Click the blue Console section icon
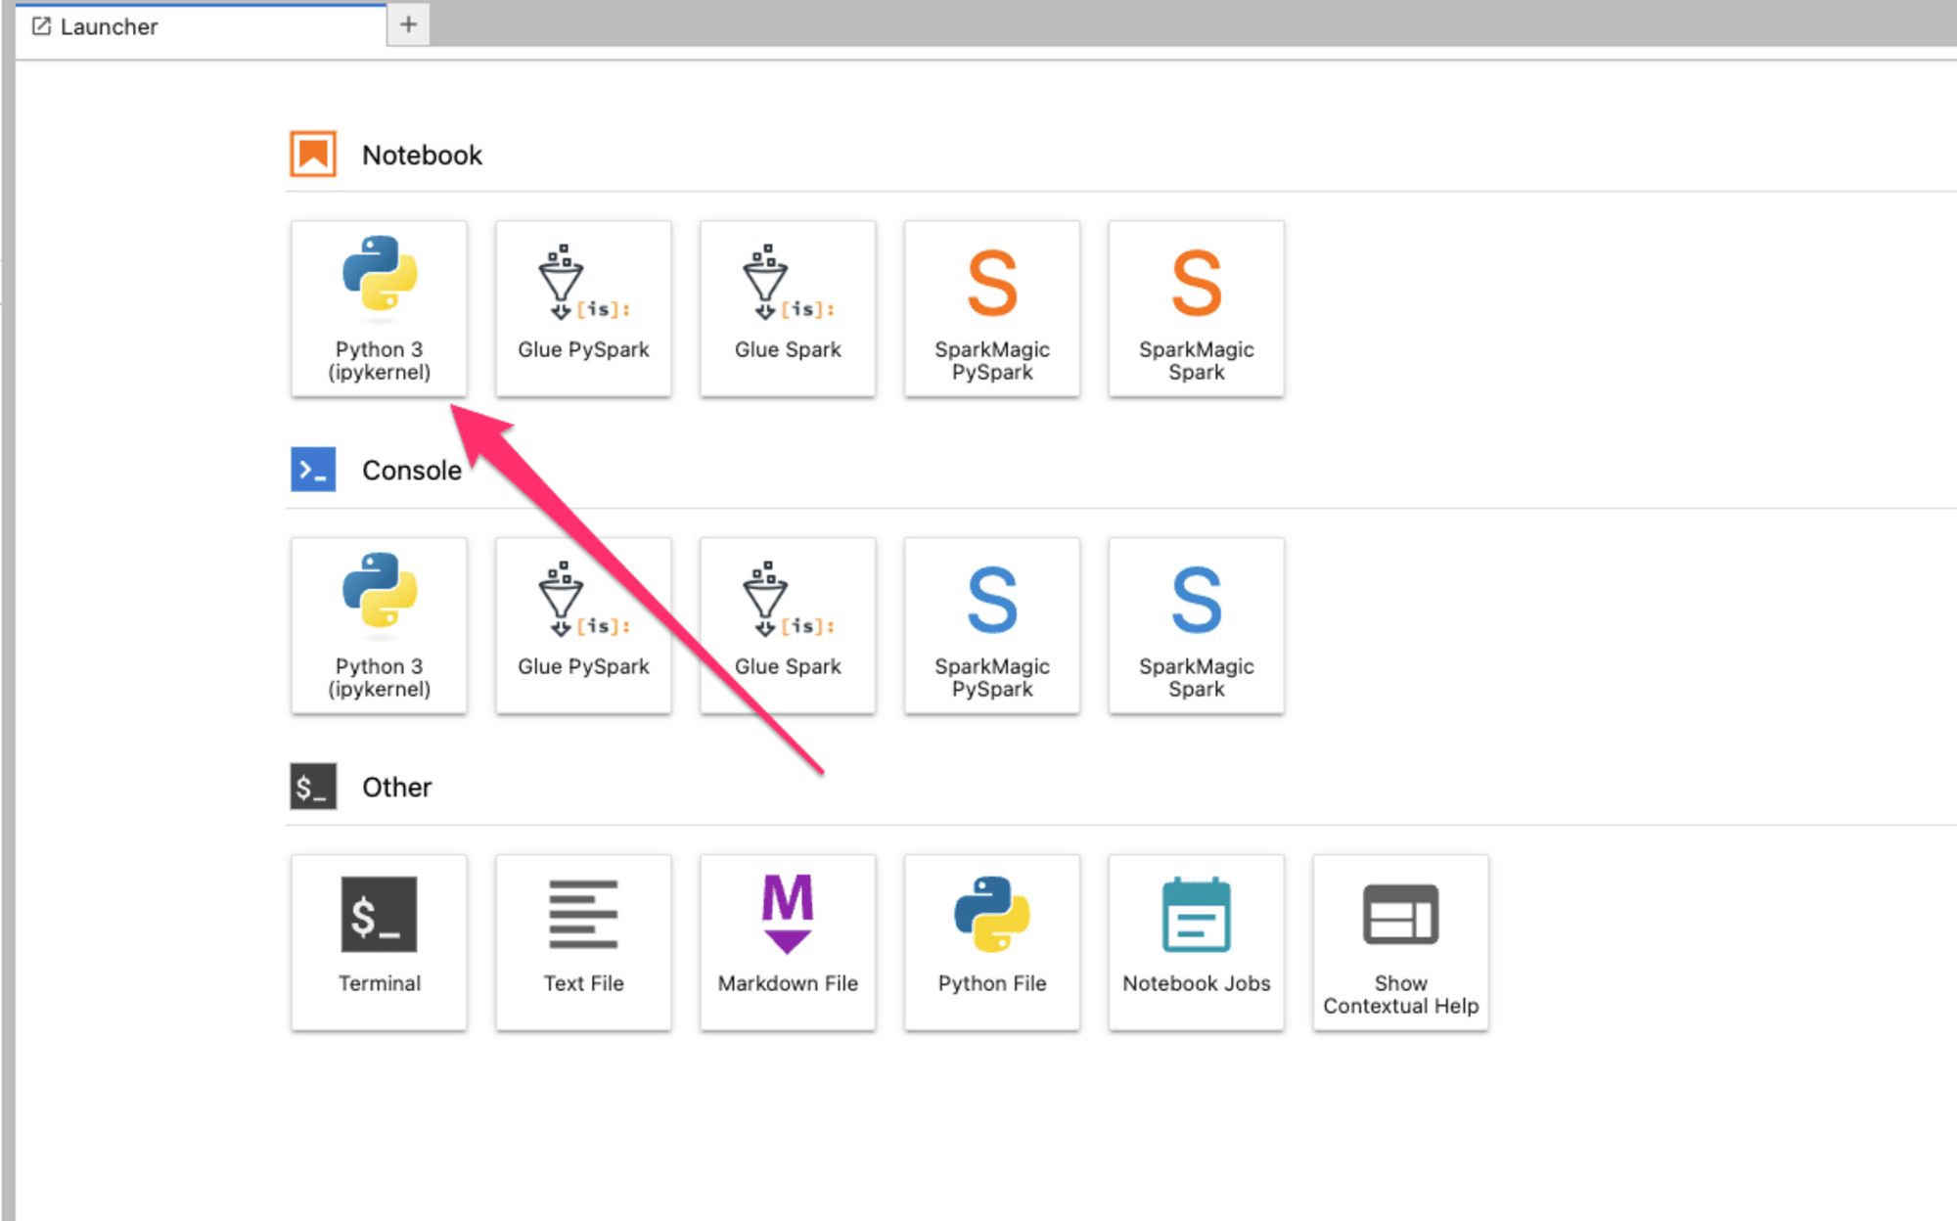 coord(313,470)
